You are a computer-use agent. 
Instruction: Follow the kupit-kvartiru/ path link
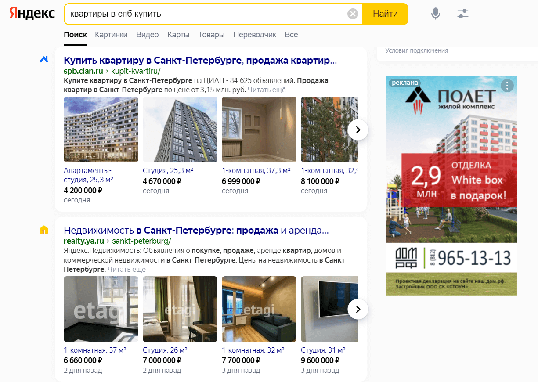click(x=136, y=71)
